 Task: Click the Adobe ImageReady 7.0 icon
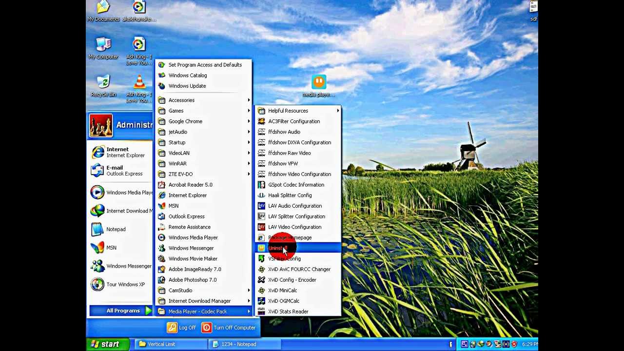point(161,269)
